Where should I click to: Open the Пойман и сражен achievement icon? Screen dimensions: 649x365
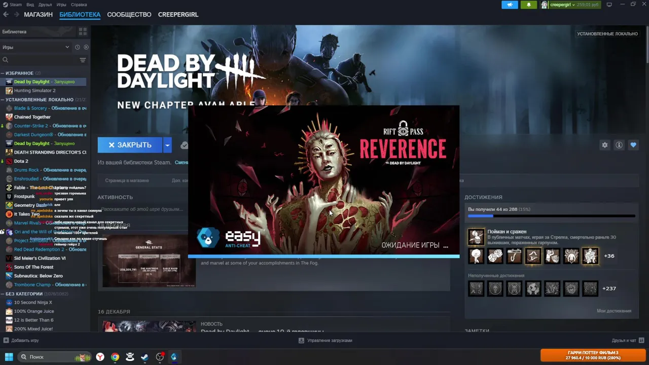pyautogui.click(x=476, y=237)
